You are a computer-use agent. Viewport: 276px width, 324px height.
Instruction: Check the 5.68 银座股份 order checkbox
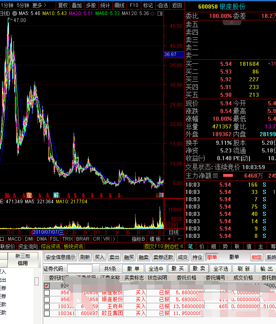47,300
